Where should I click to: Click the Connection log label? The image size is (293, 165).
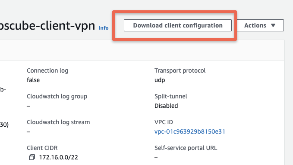tap(47, 71)
